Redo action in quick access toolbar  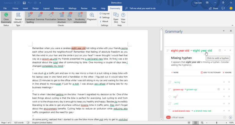tap(35, 3)
